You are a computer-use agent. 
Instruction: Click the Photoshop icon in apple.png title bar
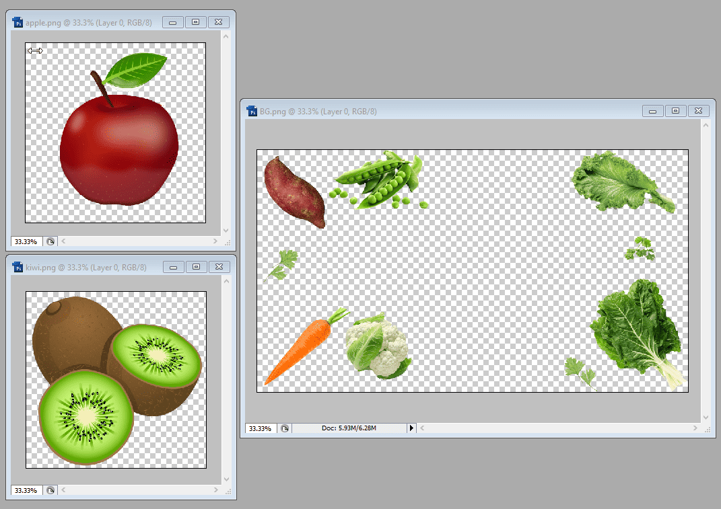18,22
